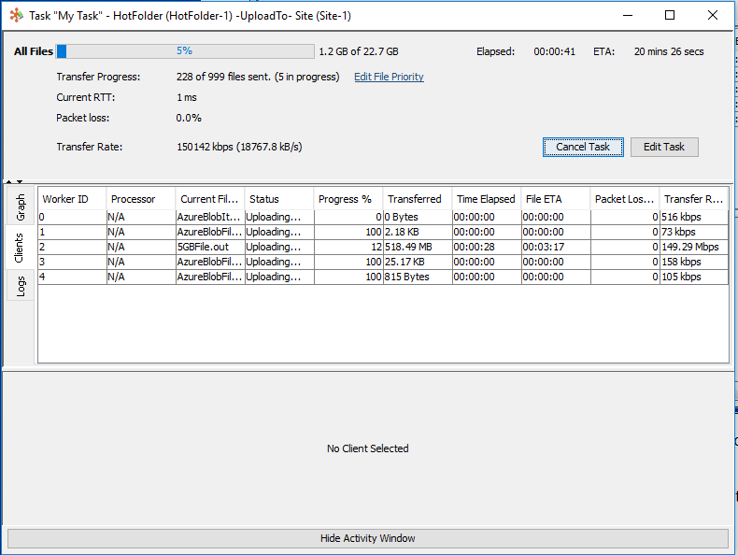The width and height of the screenshot is (738, 555).
Task: Collapse the top panel using up arrow
Action: tap(7, 181)
